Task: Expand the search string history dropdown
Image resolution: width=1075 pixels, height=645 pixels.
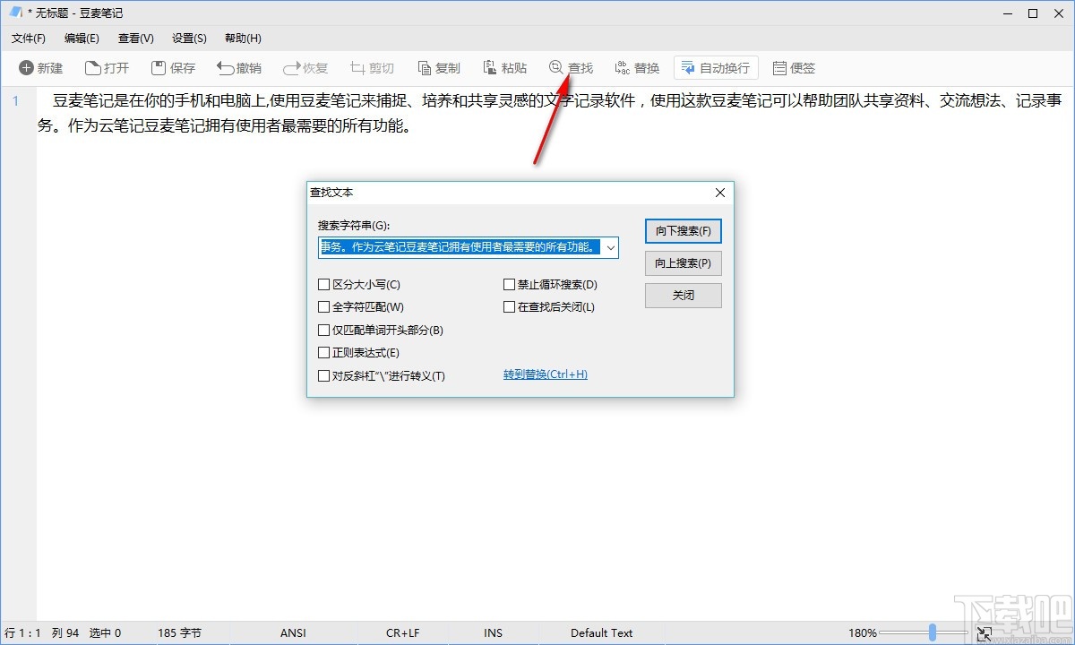Action: (x=610, y=247)
